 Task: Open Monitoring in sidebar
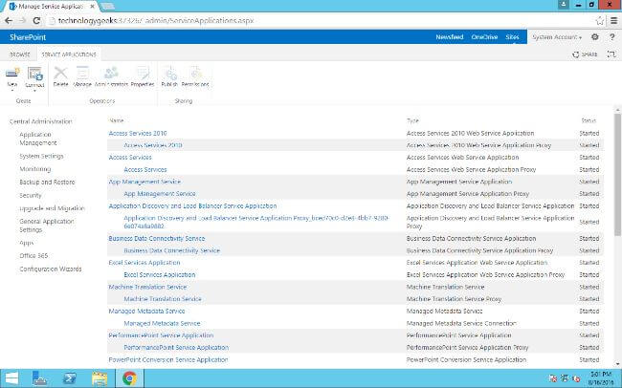[x=34, y=169]
